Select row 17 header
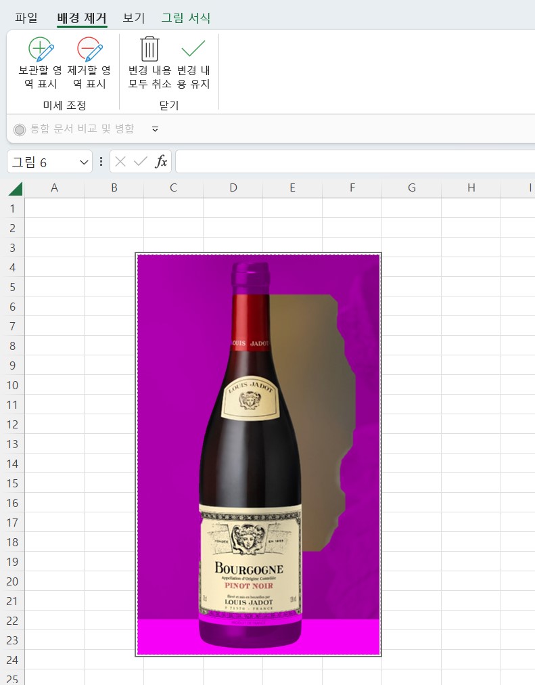This screenshot has width=535, height=685. (x=12, y=522)
